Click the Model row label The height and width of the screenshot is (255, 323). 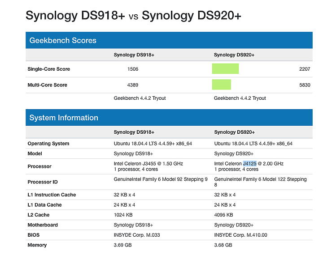[x=35, y=153]
